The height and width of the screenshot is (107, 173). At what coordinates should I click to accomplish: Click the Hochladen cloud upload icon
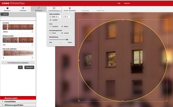[x=23, y=8]
